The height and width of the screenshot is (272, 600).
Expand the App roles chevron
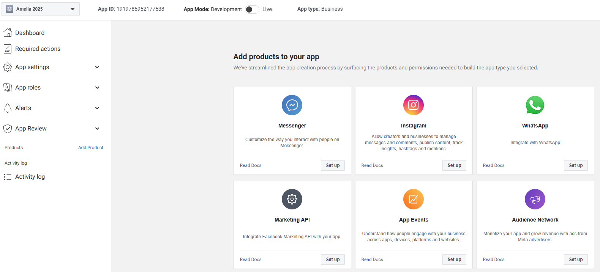97,88
